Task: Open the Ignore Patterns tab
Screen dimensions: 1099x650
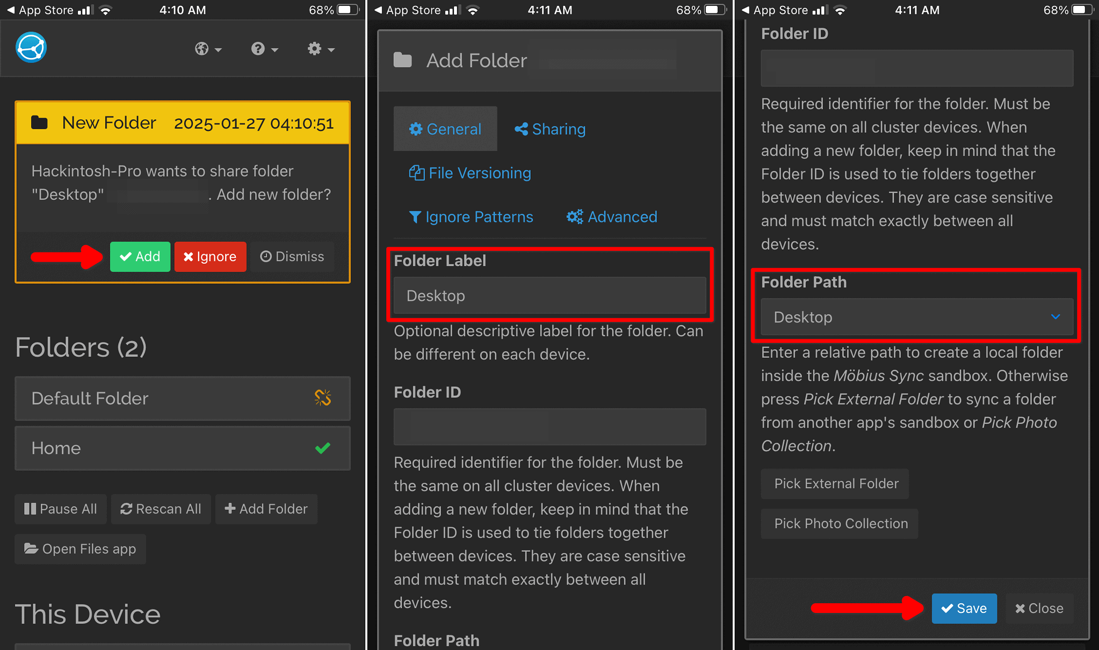Action: click(x=471, y=216)
